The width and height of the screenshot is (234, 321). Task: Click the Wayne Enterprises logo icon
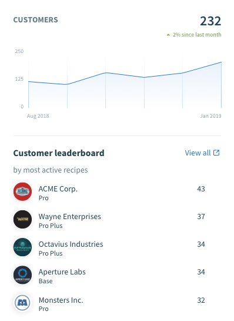click(x=22, y=219)
